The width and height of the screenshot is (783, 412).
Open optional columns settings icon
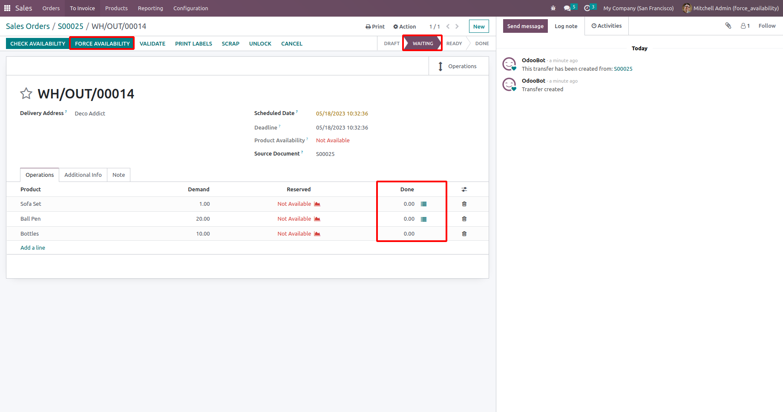pos(464,189)
